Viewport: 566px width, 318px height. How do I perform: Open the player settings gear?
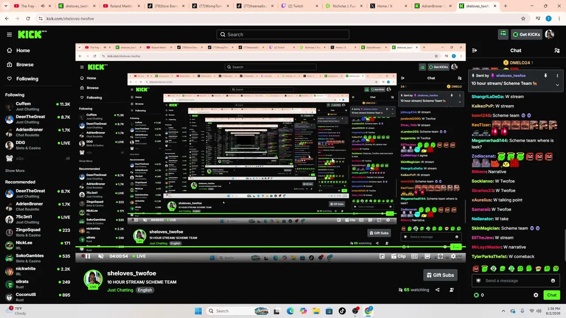pyautogui.click(x=453, y=256)
